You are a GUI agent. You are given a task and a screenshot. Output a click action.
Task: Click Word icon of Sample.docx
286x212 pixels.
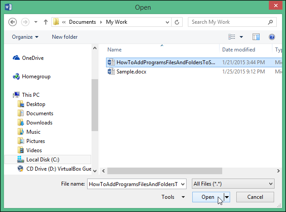pos(111,71)
